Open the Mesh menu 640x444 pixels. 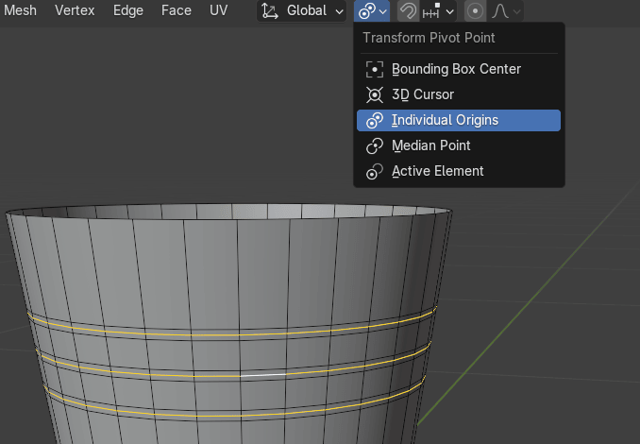click(21, 10)
